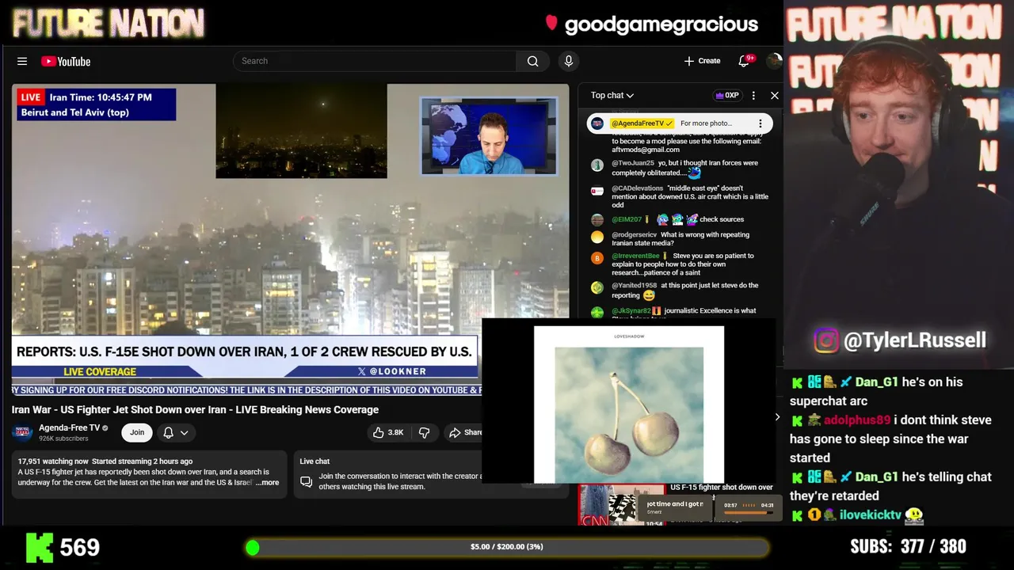Click the right arrow beside chat overlay
The width and height of the screenshot is (1014, 570).
click(777, 417)
